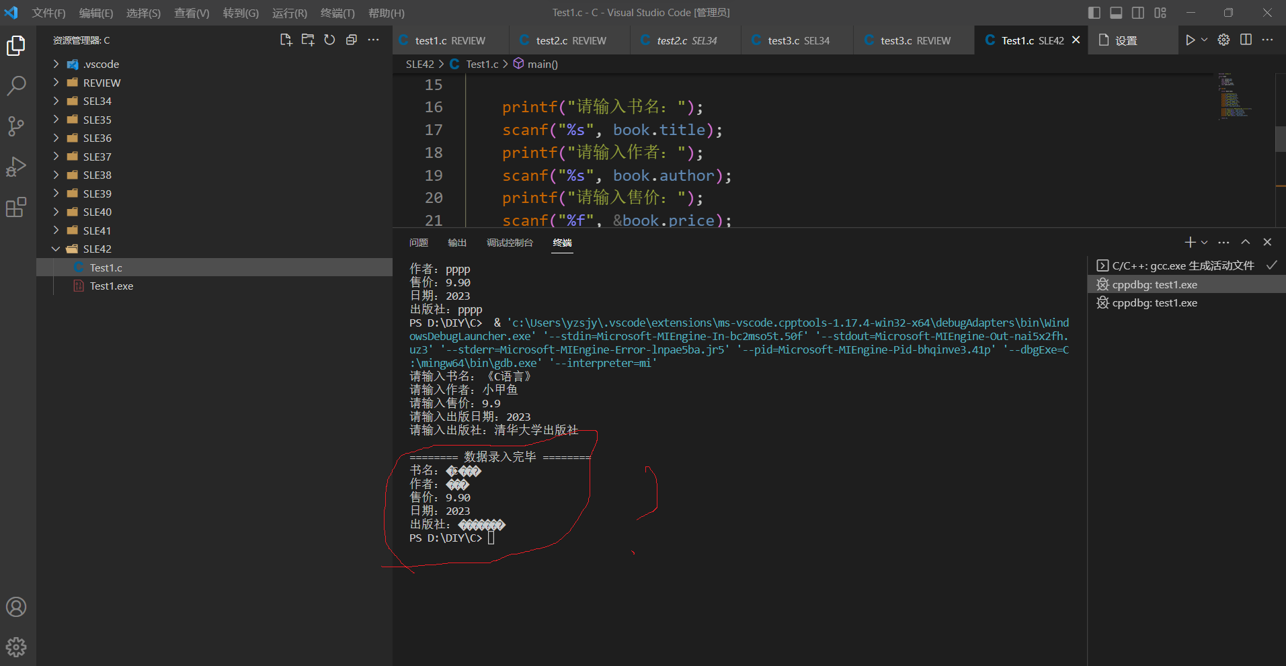Viewport: 1286px width, 666px height.
Task: Open the 编辑(E) menu
Action: point(96,13)
